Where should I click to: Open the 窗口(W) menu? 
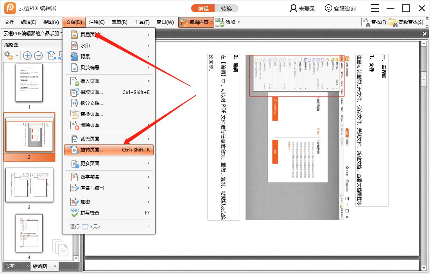pyautogui.click(x=165, y=22)
